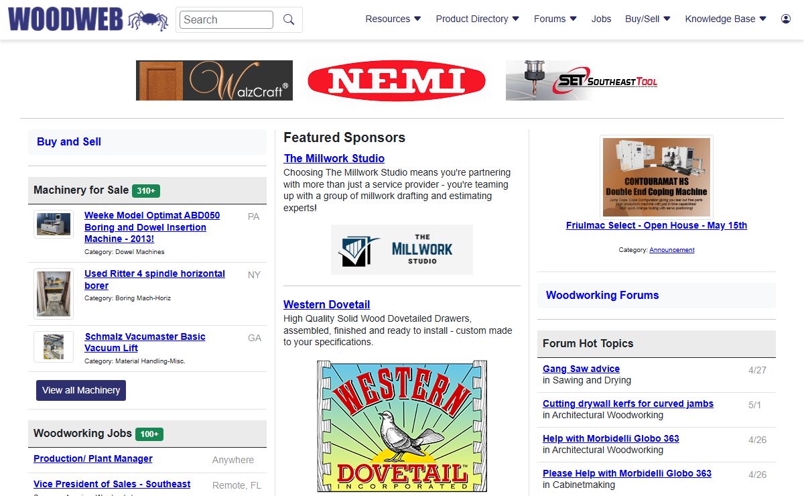
Task: Open the Schmalz Vacumaster thumbnail
Action: (54, 347)
